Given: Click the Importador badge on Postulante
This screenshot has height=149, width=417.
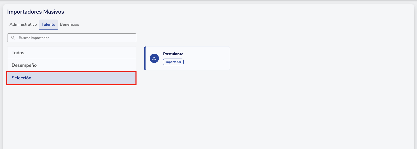Looking at the screenshot, I should (173, 62).
